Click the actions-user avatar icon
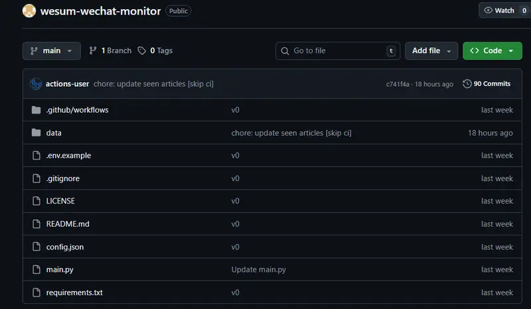This screenshot has width=531, height=309. (36, 84)
